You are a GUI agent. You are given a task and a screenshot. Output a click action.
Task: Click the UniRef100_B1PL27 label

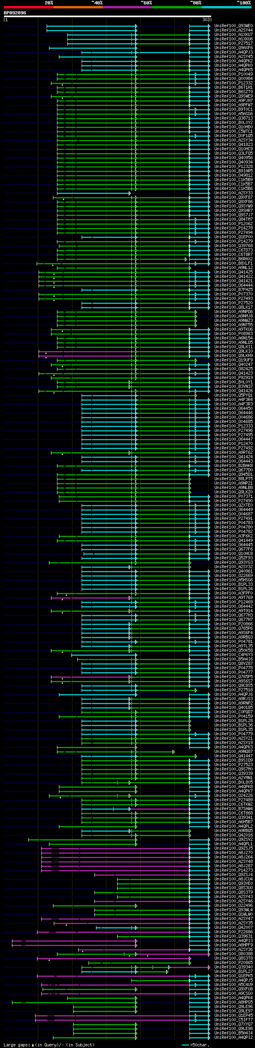[x=233, y=971]
